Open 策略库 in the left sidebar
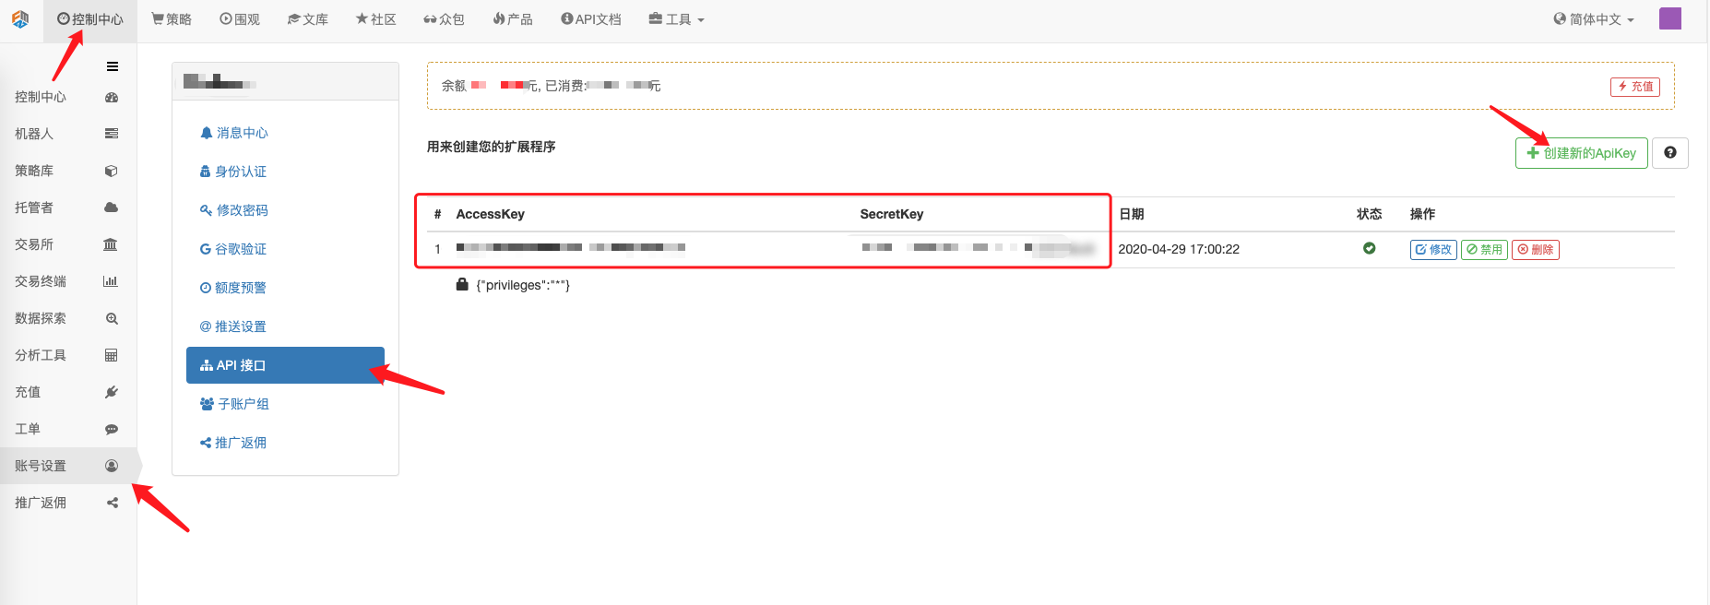The height and width of the screenshot is (605, 1710). pos(34,171)
